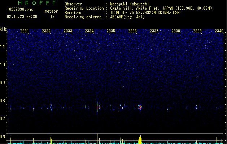Click the meteor count label

point(51,11)
